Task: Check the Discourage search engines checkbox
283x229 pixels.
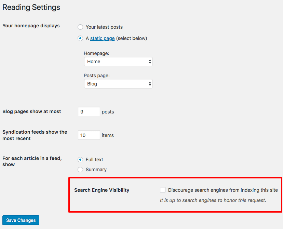Action: 163,190
